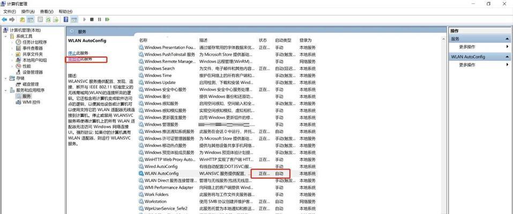The width and height of the screenshot is (513, 214).
Task: Click gear icon of Windows Time service
Action: pyautogui.click(x=142, y=75)
